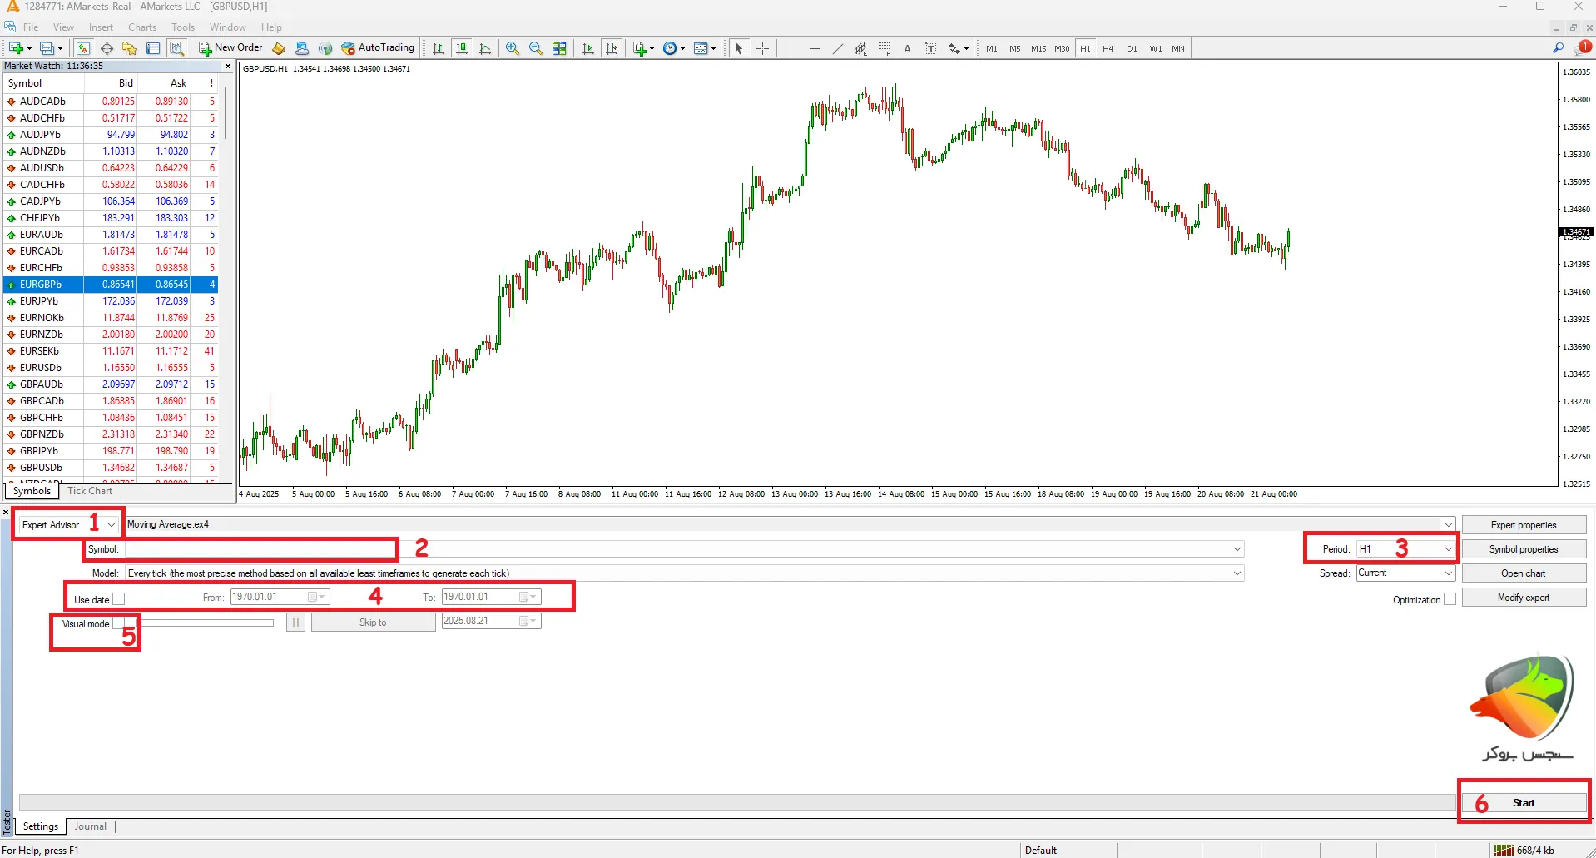Viewport: 1596px width, 858px height.
Task: Toggle the Optimization checkbox
Action: [x=1450, y=598]
